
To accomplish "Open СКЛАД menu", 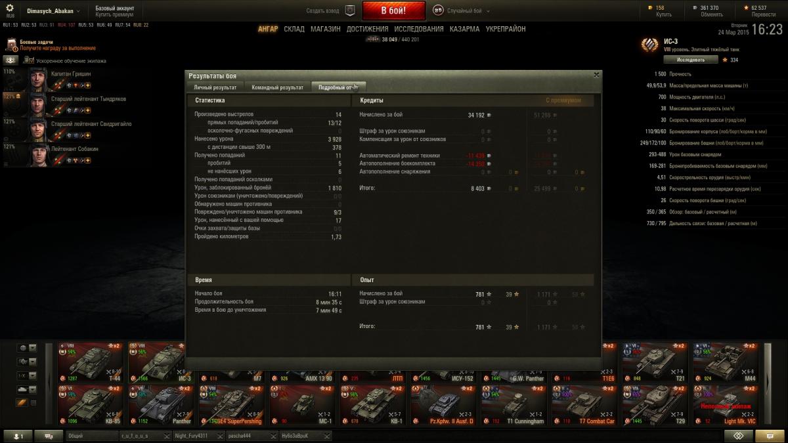I will (x=294, y=30).
